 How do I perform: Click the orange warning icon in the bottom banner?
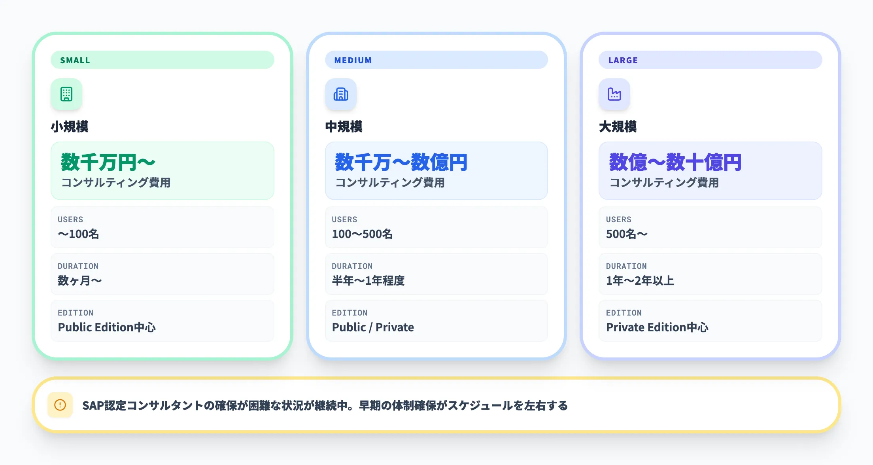(x=60, y=405)
